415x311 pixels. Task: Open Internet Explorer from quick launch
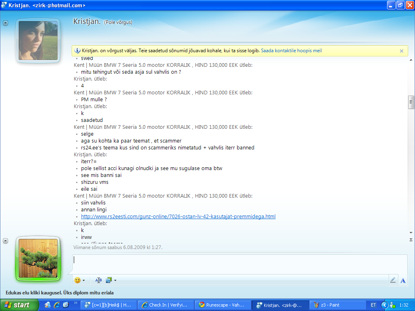point(57,305)
